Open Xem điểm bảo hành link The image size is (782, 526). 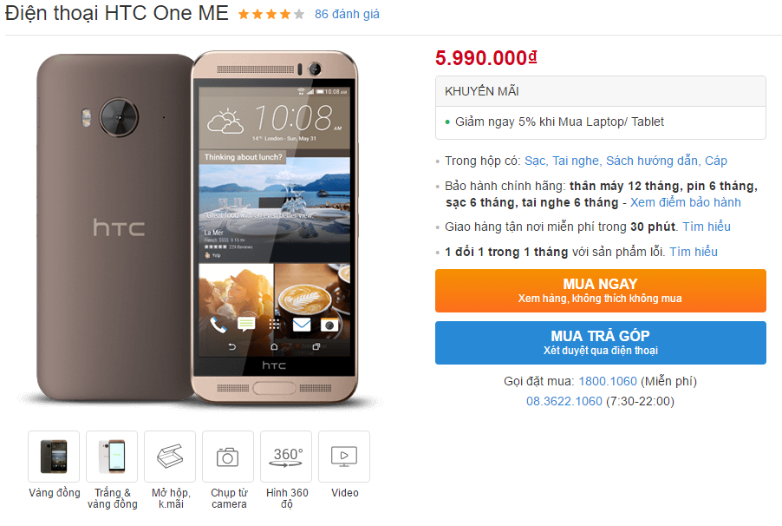pos(685,202)
